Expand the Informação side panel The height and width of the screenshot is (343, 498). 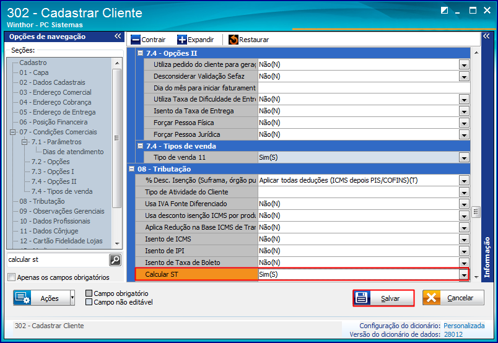(x=486, y=36)
